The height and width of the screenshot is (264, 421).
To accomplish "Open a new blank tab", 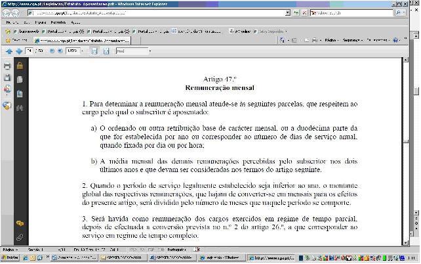I will [x=136, y=41].
